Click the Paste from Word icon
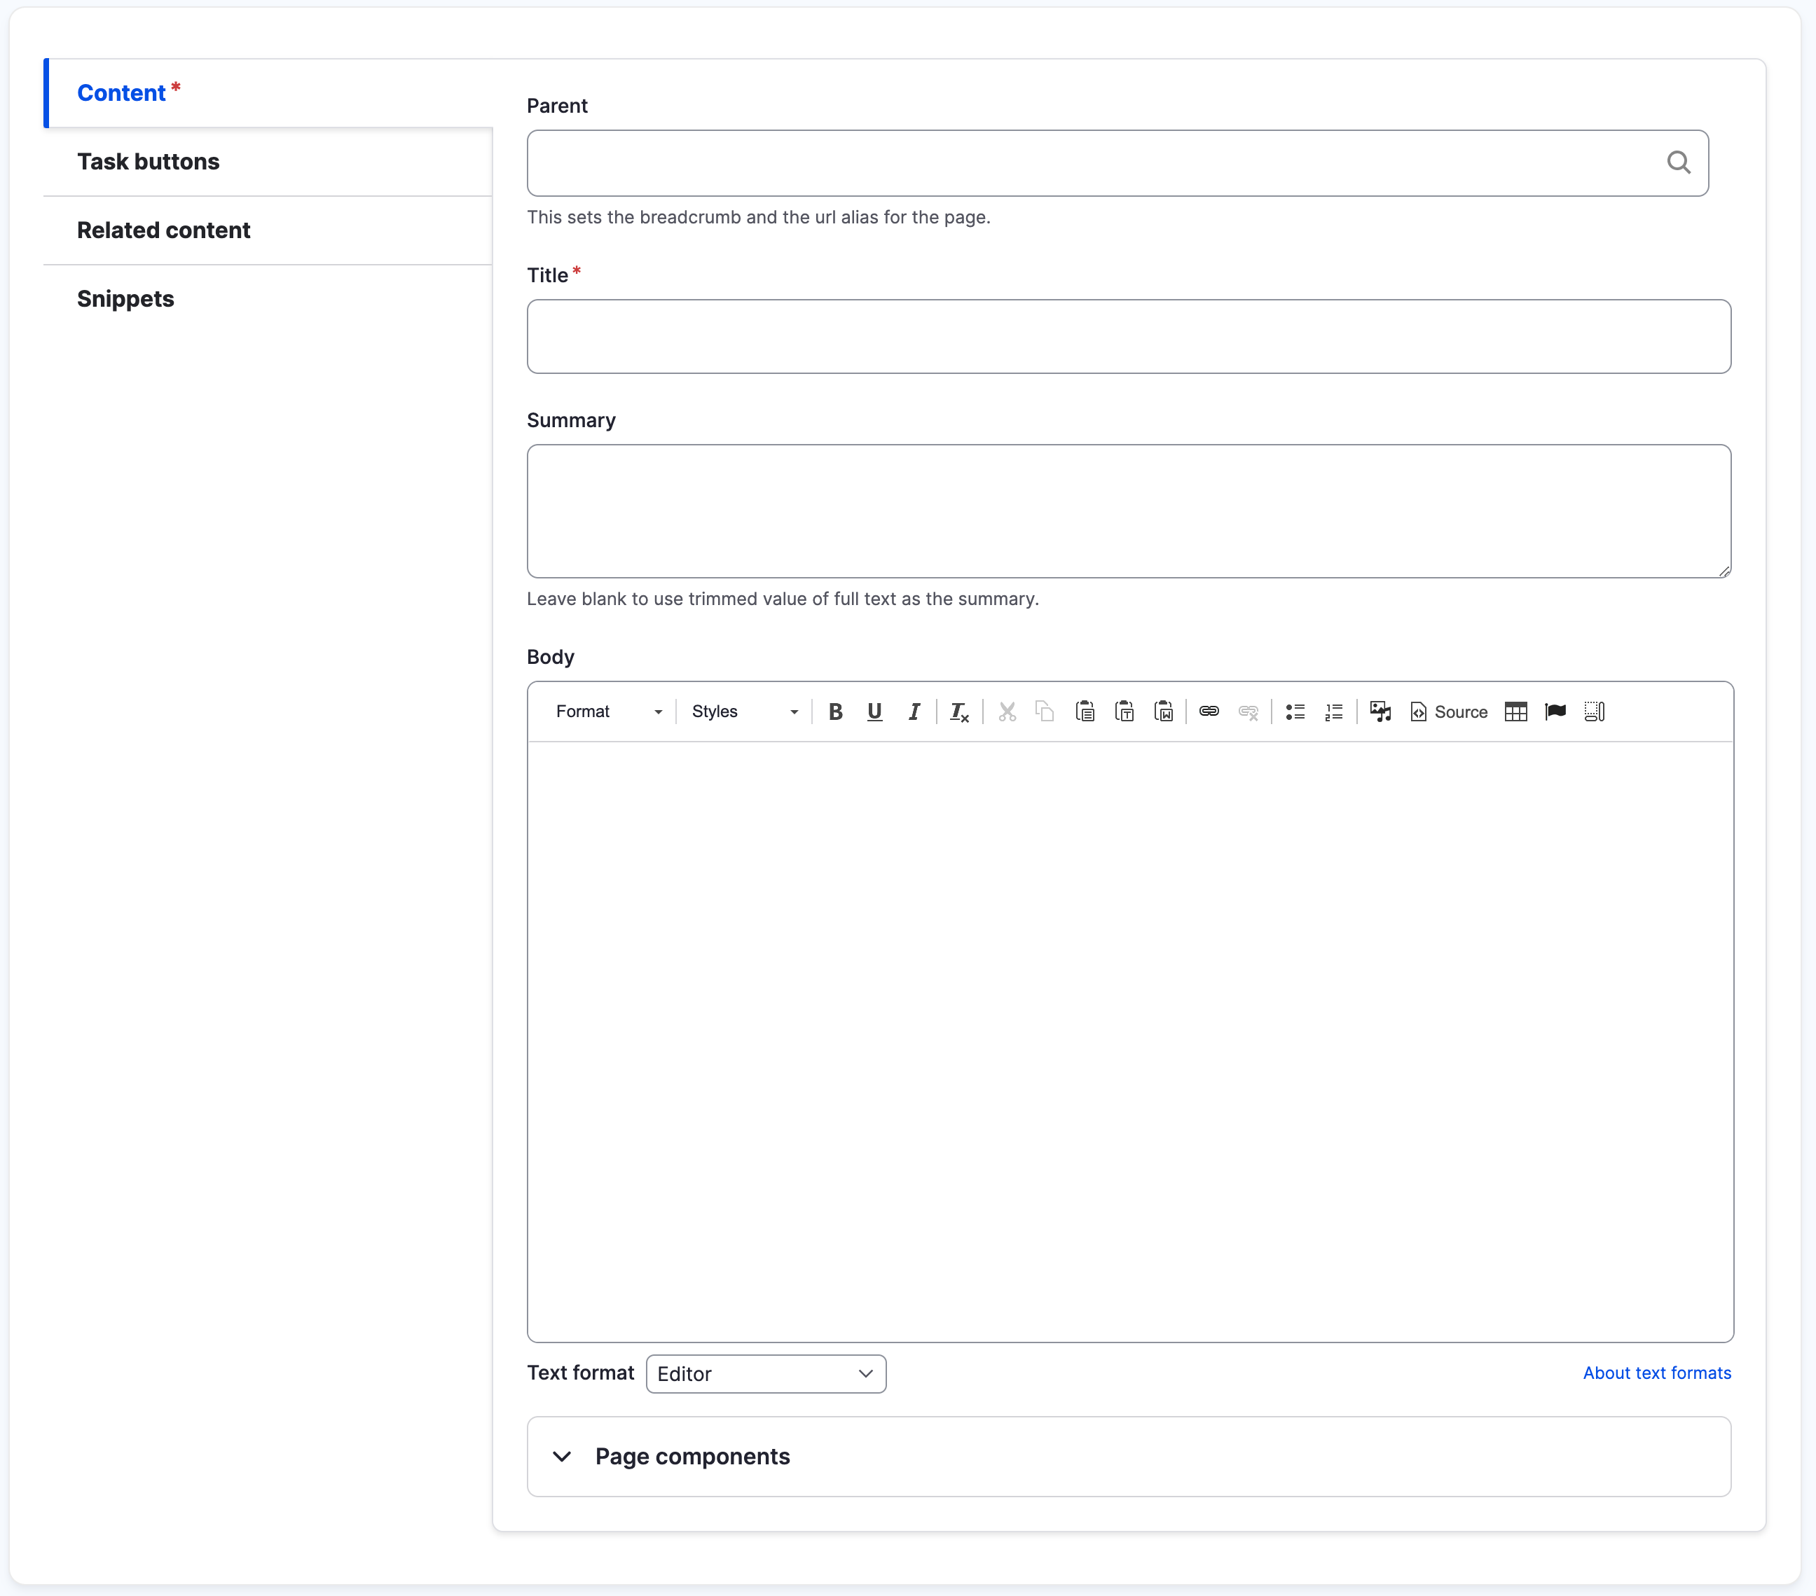 tap(1164, 712)
